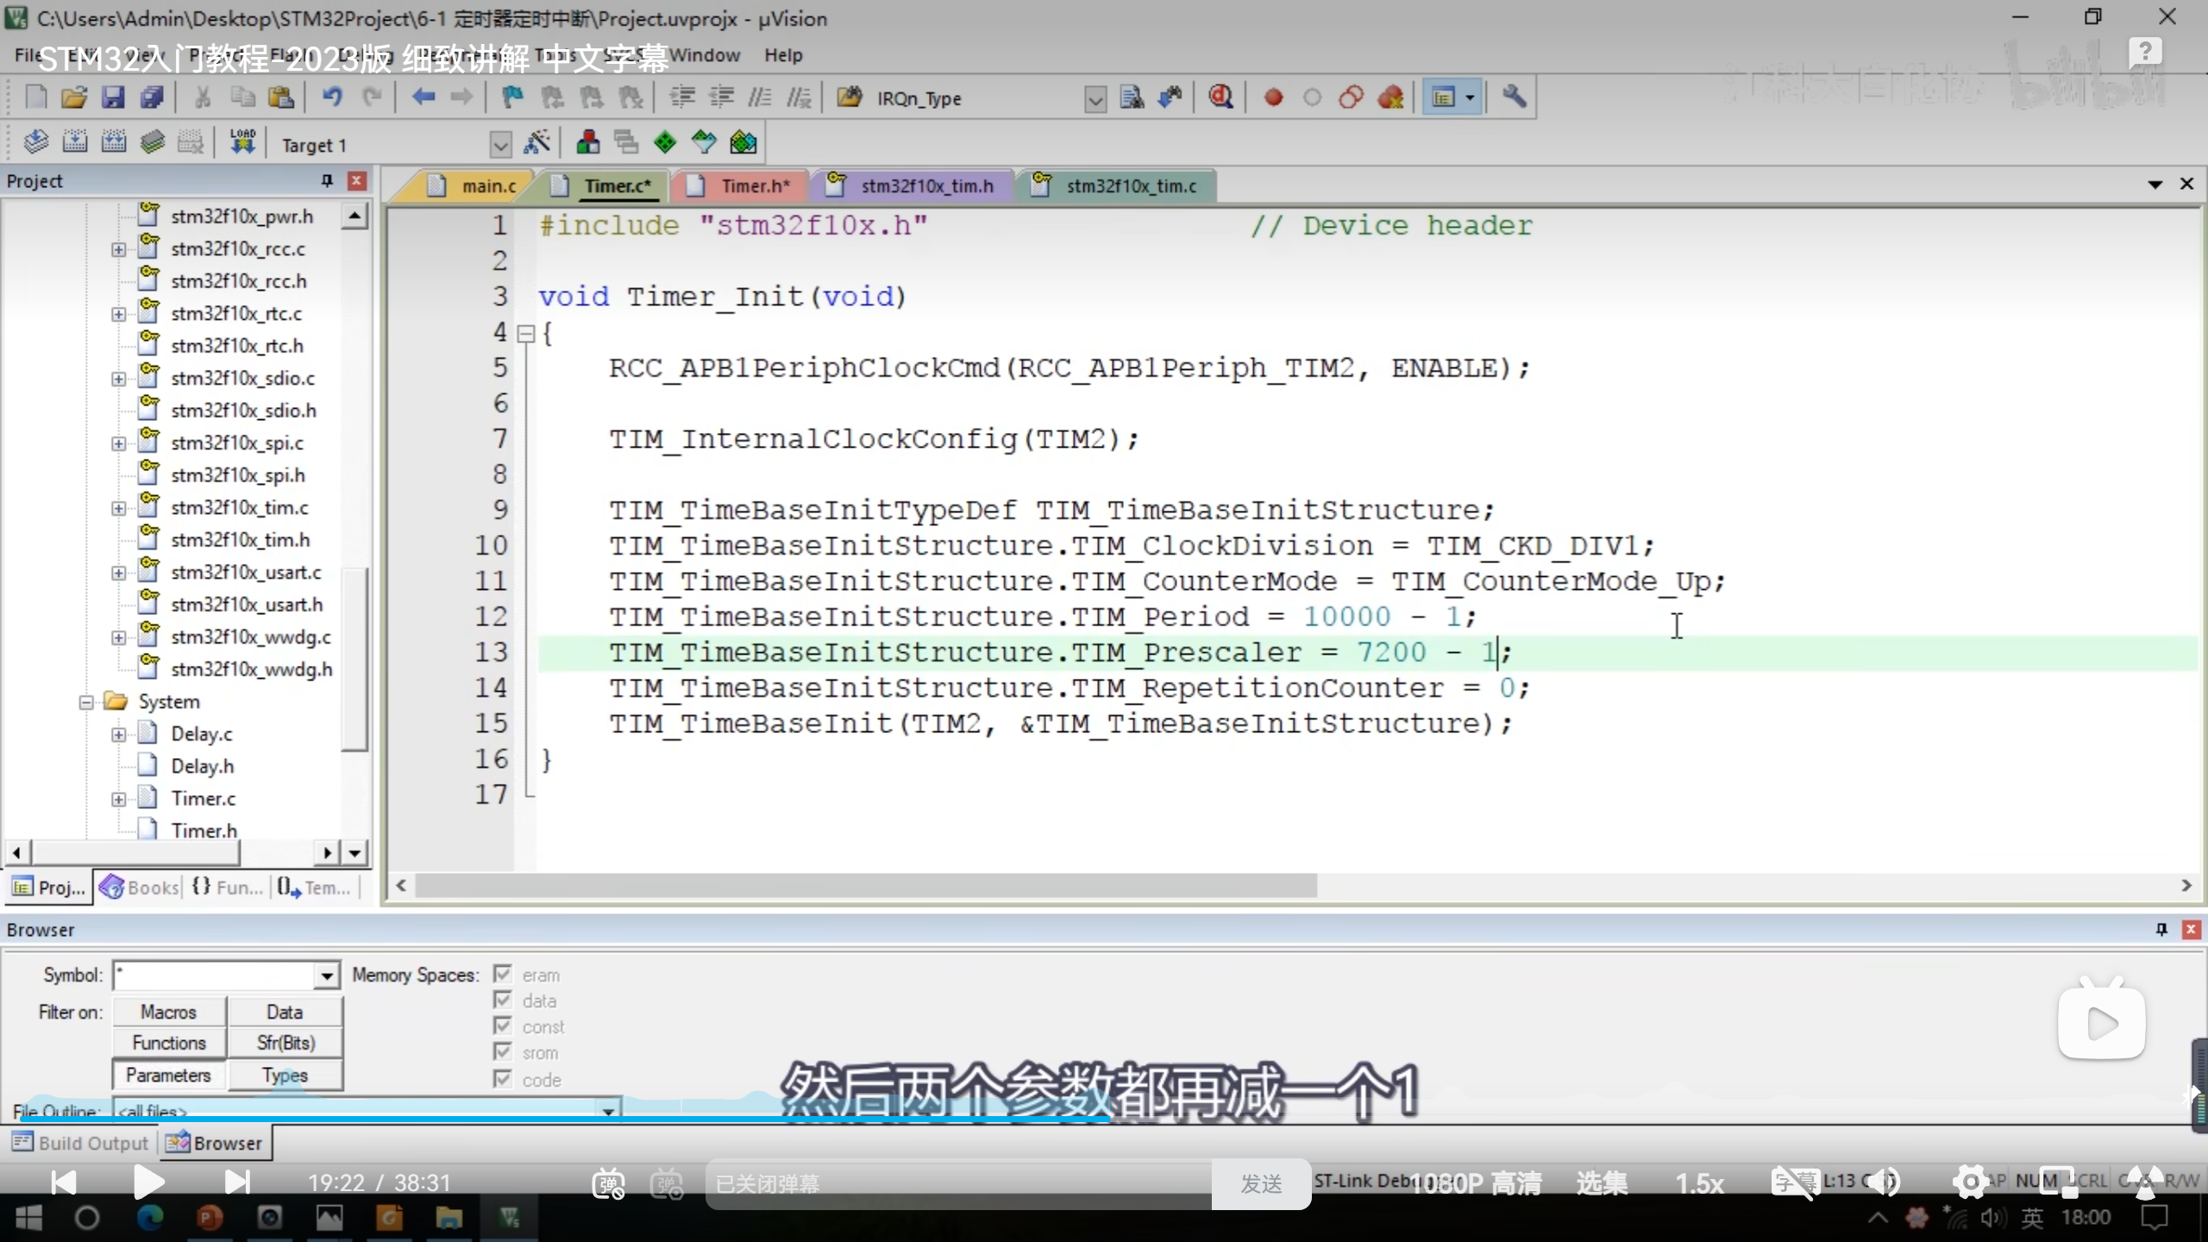Click the editor horizontal scrollbar
Image resolution: width=2208 pixels, height=1242 pixels.
coord(866,885)
